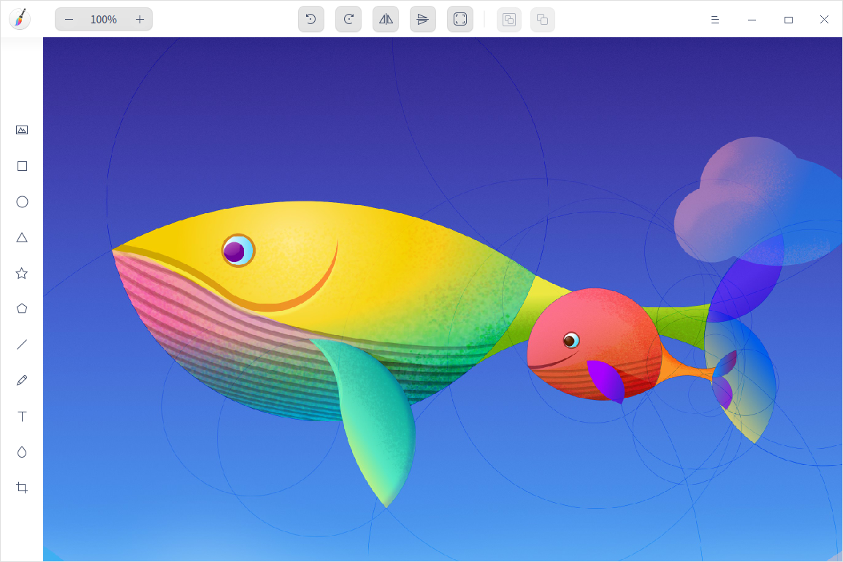This screenshot has width=843, height=562.
Task: Select the import picture tool
Action: pyautogui.click(x=22, y=130)
